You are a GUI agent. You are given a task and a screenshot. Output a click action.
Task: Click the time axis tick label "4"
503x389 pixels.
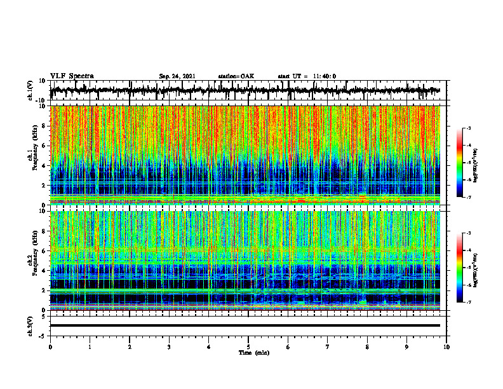pos(209,347)
